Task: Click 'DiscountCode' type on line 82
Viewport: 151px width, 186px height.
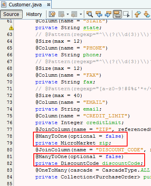Action: click(80, 163)
